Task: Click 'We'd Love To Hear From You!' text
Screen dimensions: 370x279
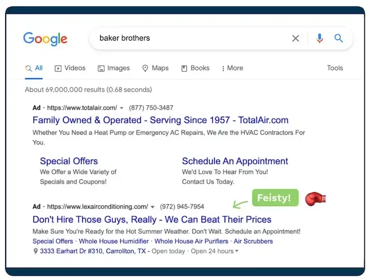Action: point(225,172)
